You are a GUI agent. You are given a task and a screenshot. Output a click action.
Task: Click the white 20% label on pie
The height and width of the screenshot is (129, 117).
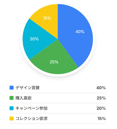click(x=34, y=39)
